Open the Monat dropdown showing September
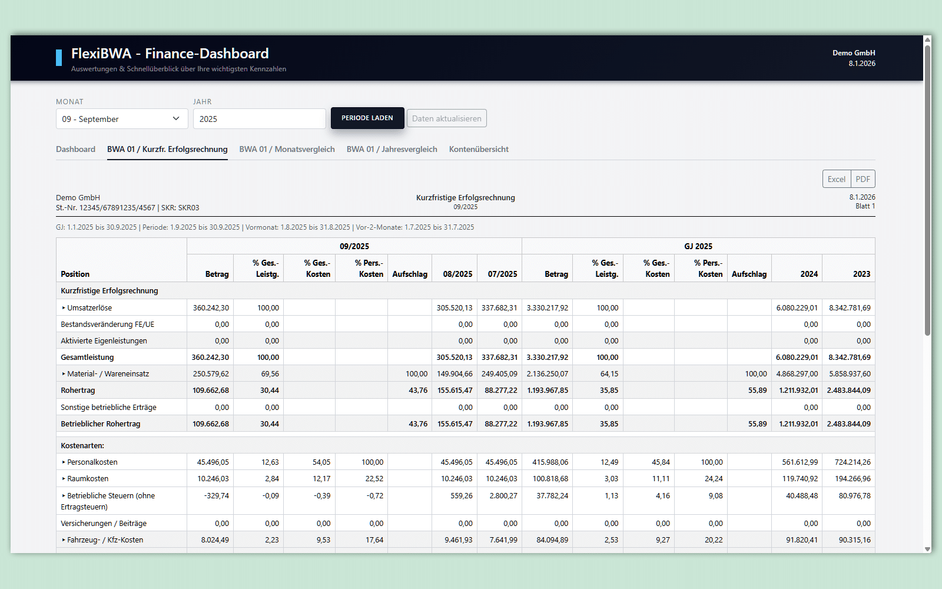 121,119
